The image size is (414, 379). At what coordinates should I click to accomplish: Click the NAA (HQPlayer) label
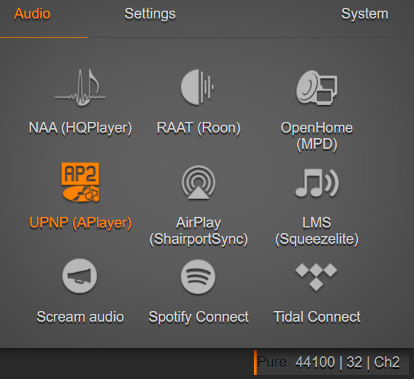click(x=80, y=128)
